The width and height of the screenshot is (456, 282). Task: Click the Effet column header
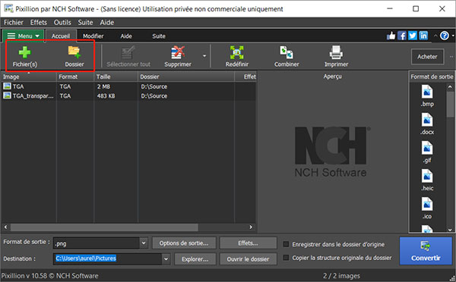click(x=245, y=77)
